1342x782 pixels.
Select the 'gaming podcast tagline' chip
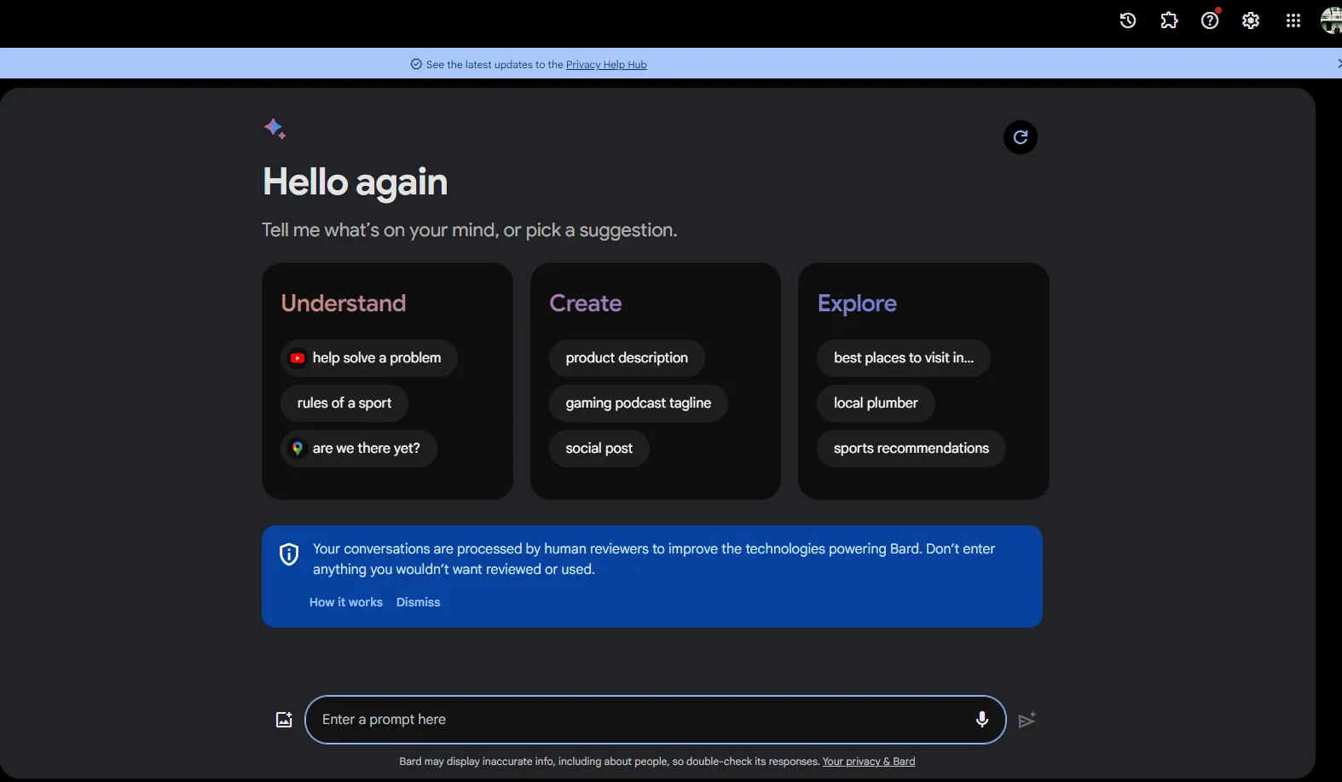[638, 403]
